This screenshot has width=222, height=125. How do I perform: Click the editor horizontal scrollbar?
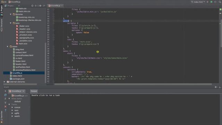[133, 84]
